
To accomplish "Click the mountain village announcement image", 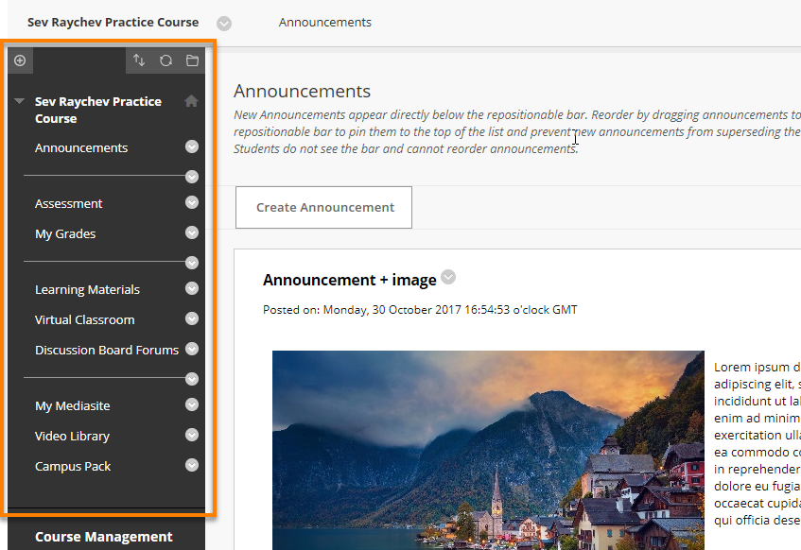I will [488, 450].
